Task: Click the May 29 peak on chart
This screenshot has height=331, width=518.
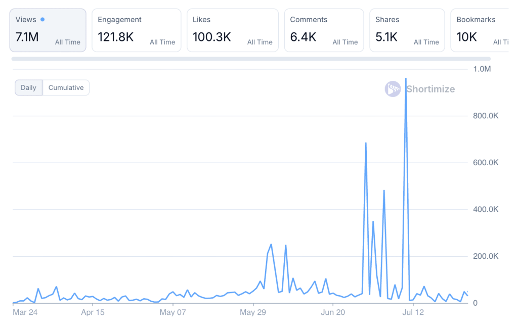Action: (x=271, y=245)
